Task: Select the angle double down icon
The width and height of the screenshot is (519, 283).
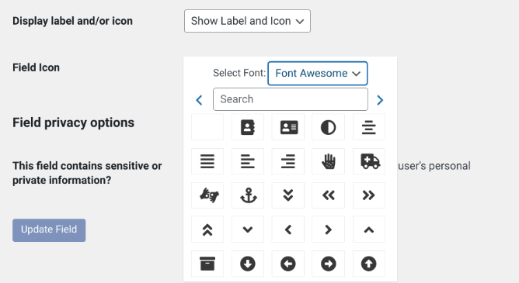Action: [x=288, y=195]
